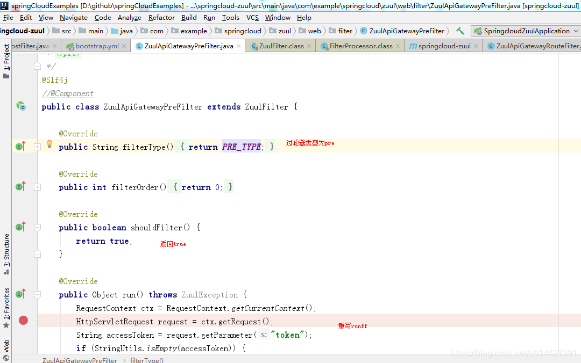Collapse the Javadoc comment block fold marker
The height and width of the screenshot is (363, 581).
pyautogui.click(x=38, y=66)
